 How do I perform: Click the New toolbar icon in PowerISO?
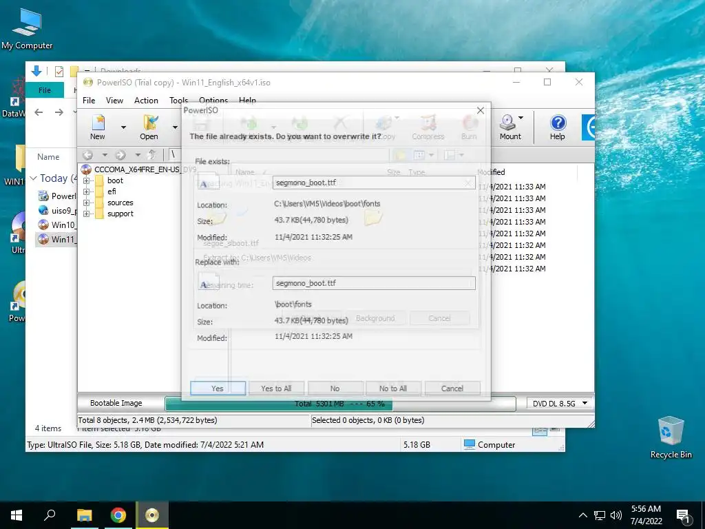tap(98, 127)
